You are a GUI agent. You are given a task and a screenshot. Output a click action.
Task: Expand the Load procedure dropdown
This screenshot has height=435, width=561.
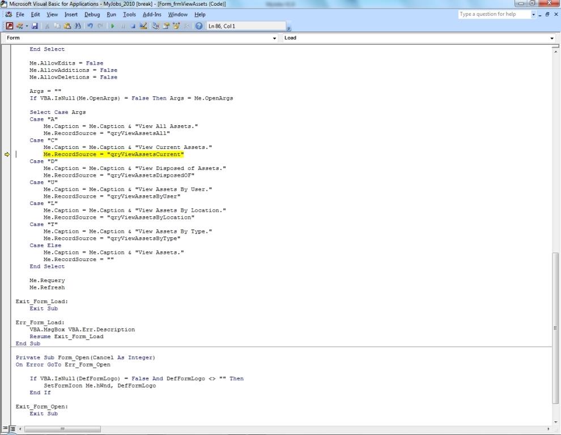pos(552,38)
